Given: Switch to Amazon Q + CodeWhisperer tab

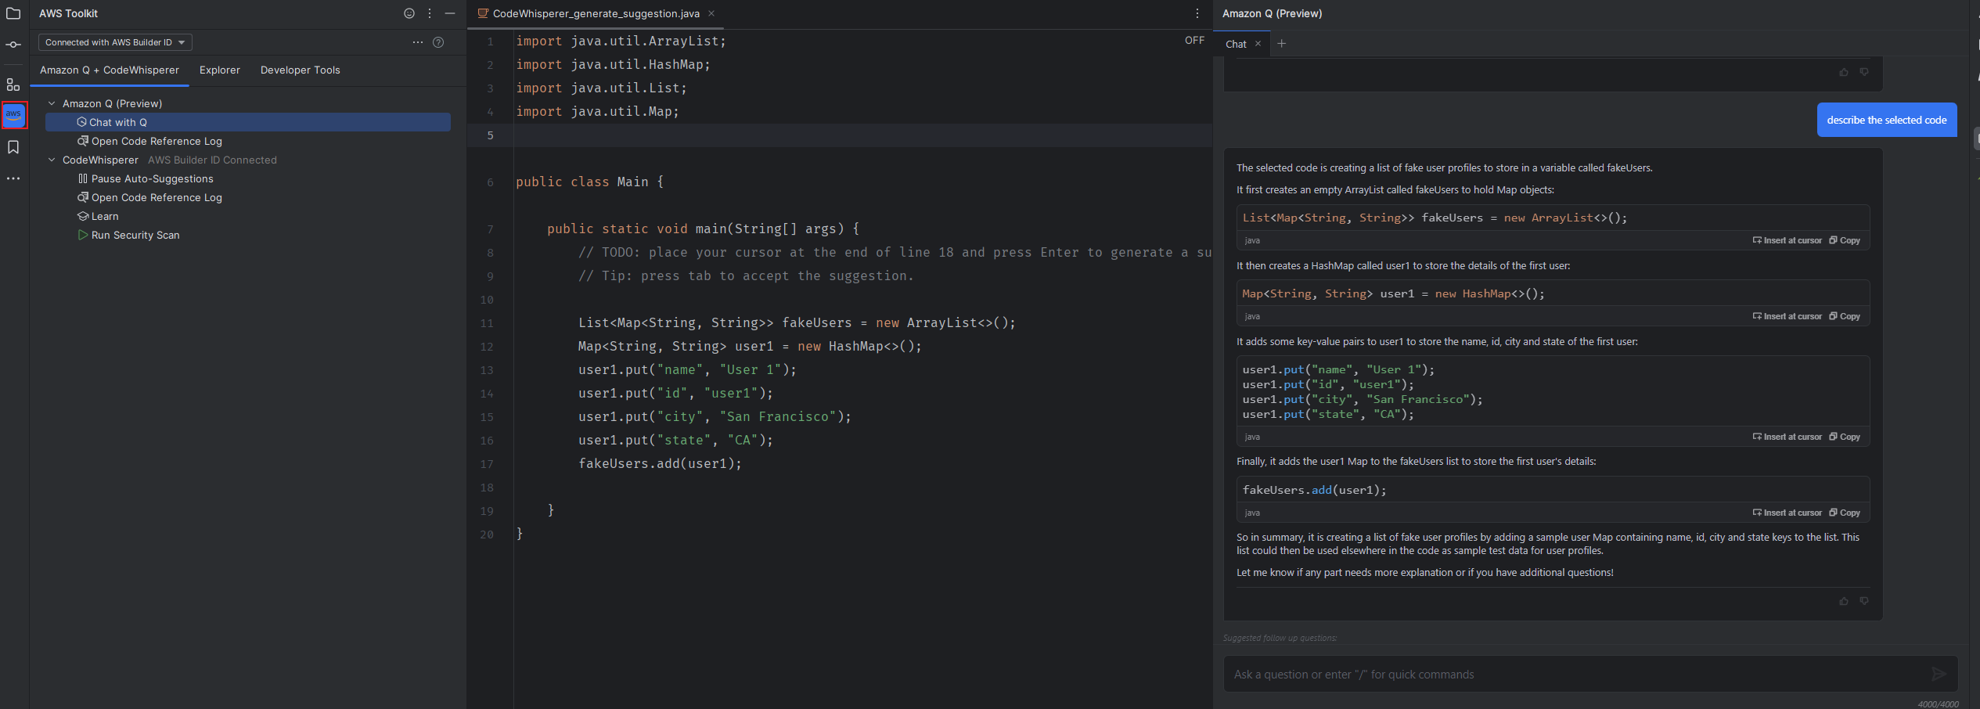Looking at the screenshot, I should pyautogui.click(x=110, y=70).
